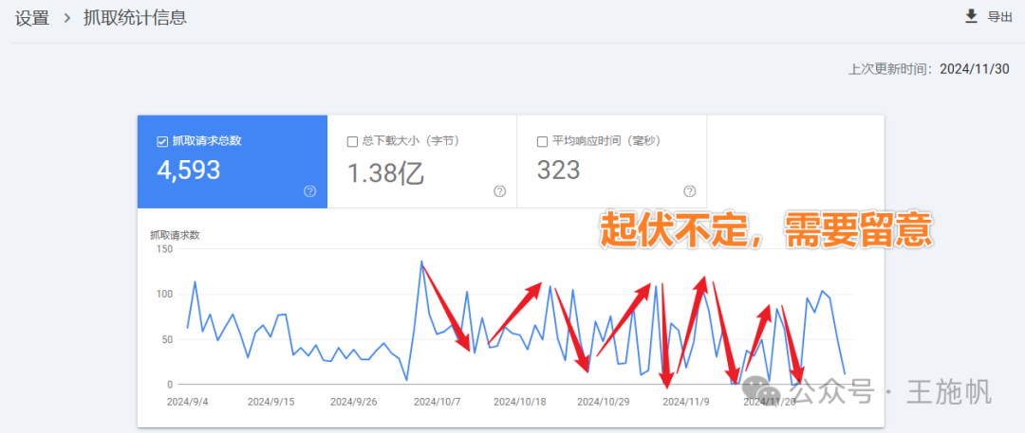Screen dimensions: 1025x433
Task: Go to 设置 breadcrumb link
Action: (x=32, y=18)
